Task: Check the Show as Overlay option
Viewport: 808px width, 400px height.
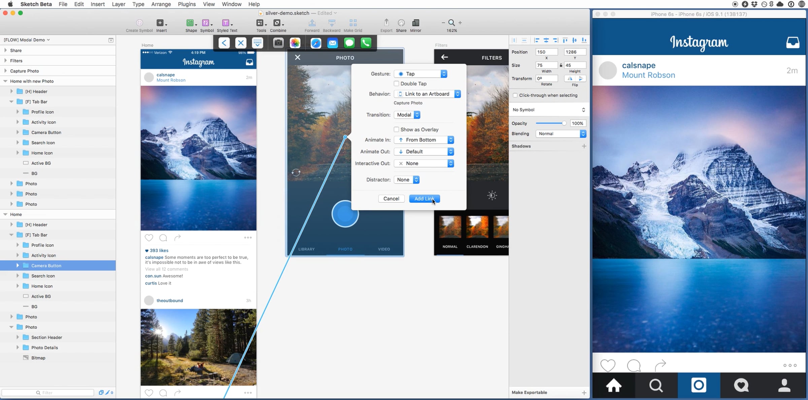Action: [396, 129]
